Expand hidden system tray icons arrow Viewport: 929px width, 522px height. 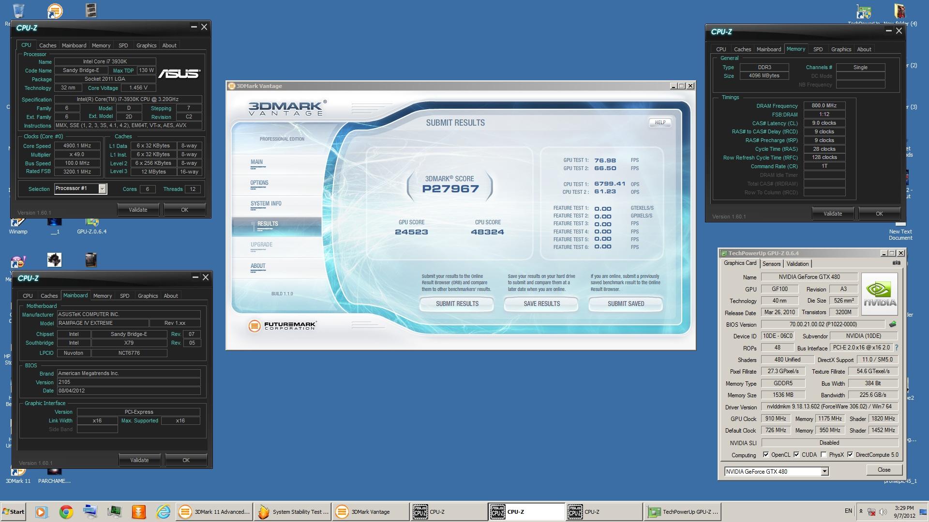click(860, 511)
